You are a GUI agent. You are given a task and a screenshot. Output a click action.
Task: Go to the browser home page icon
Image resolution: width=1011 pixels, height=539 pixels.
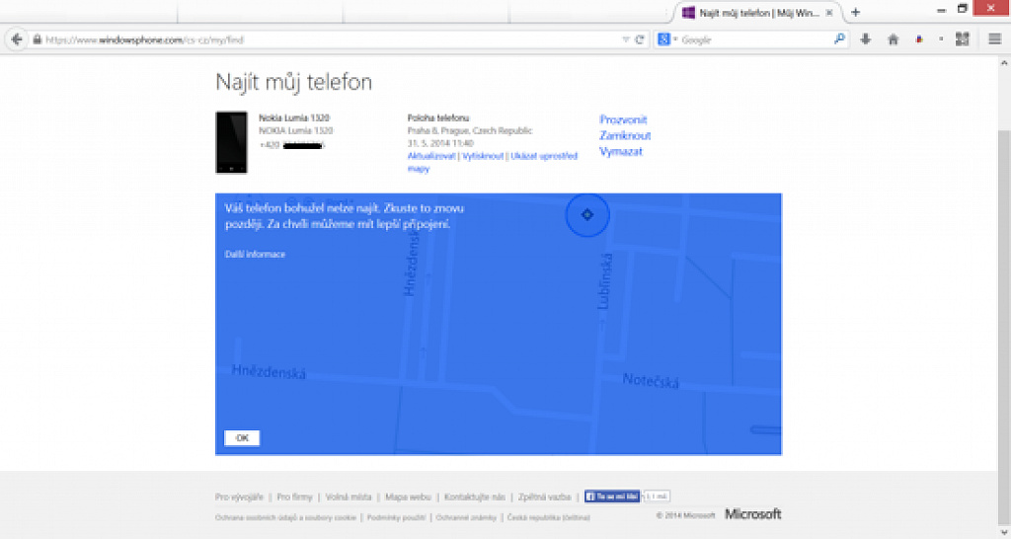tap(893, 39)
